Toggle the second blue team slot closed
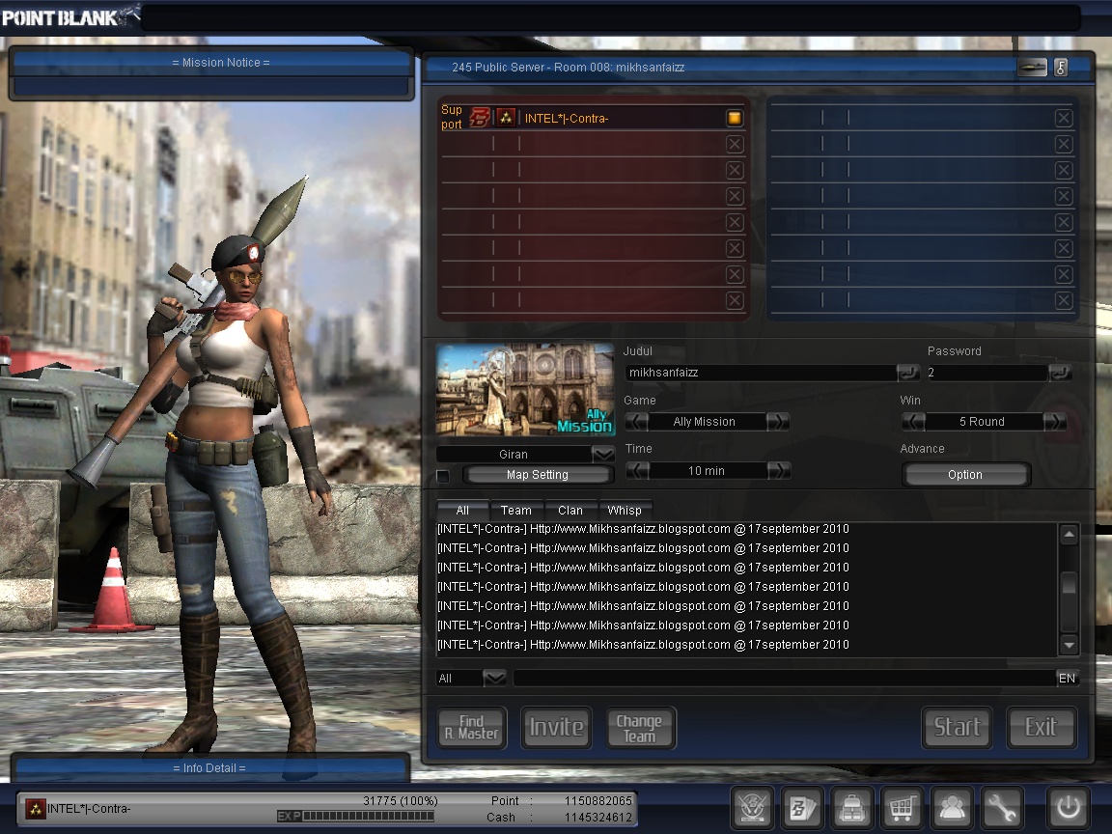The width and height of the screenshot is (1112, 834). (1063, 144)
